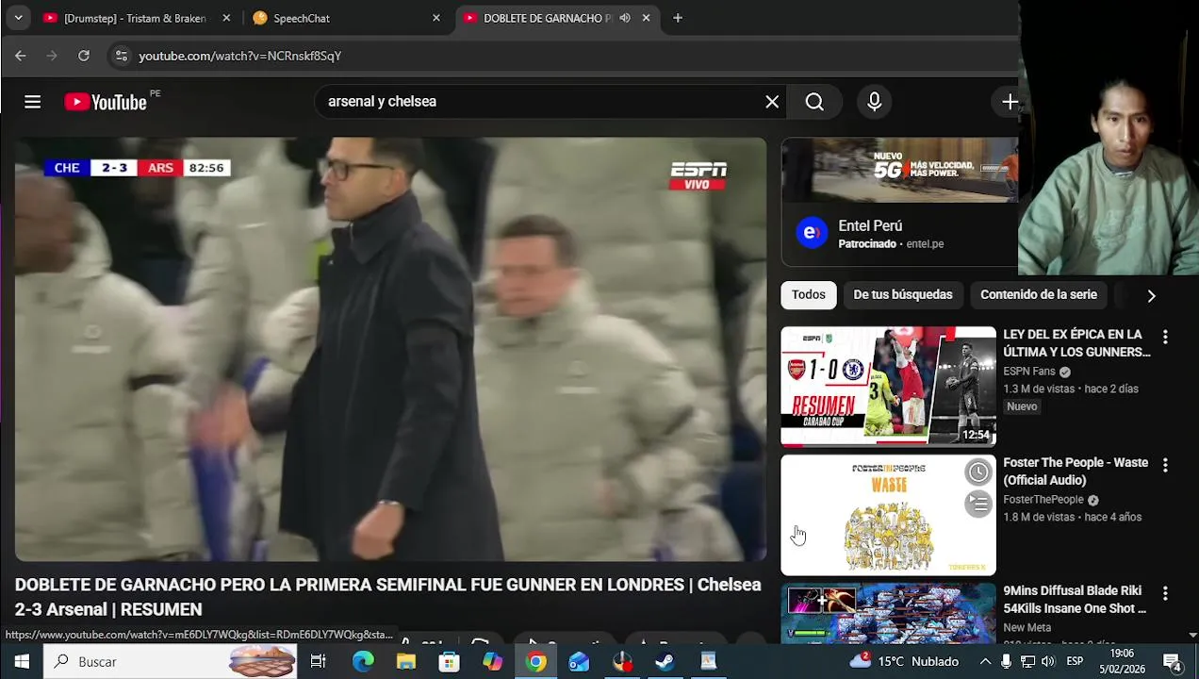The image size is (1199, 679).
Task: Click the magnifier search button
Action: pyautogui.click(x=814, y=102)
